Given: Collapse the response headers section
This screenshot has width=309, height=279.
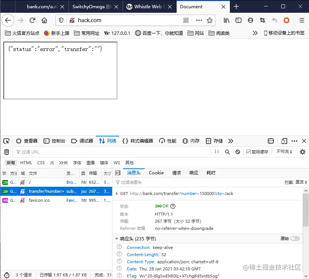Looking at the screenshot, I should click(117, 239).
